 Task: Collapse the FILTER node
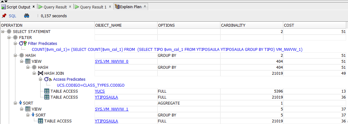(x=9, y=37)
